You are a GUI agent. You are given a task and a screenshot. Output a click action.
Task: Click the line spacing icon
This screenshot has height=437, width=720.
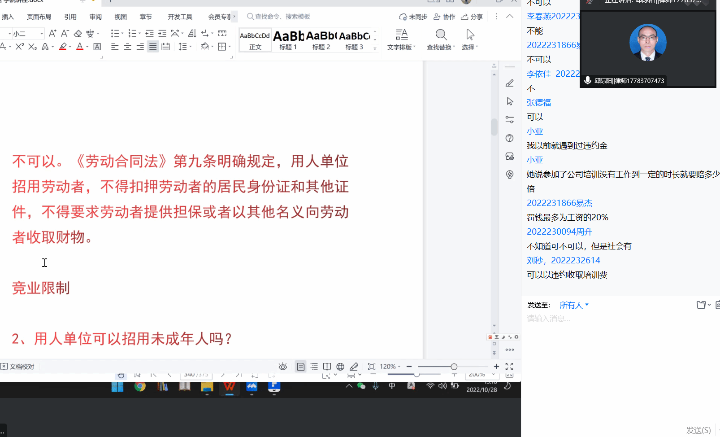182,47
